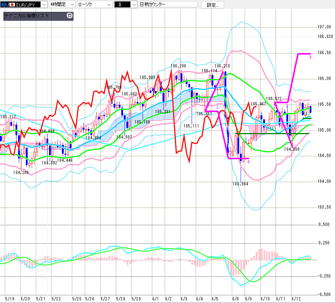Click the -0.500 MACD axis value
Image resolution: width=335 pixels, height=303 pixels.
tap(324, 295)
